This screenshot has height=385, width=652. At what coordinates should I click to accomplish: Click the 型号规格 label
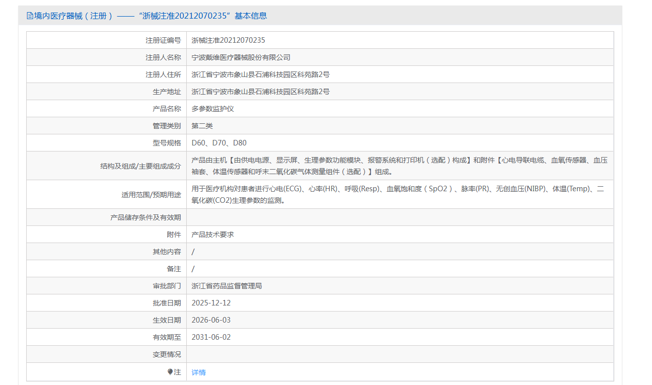pos(167,143)
